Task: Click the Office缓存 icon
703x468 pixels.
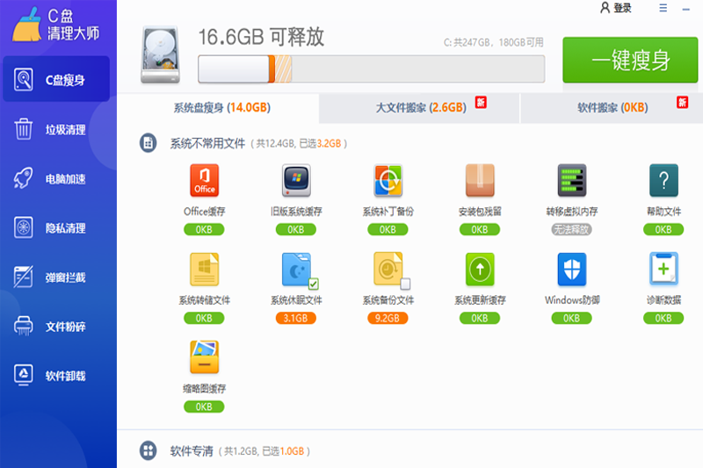Action: point(204,181)
